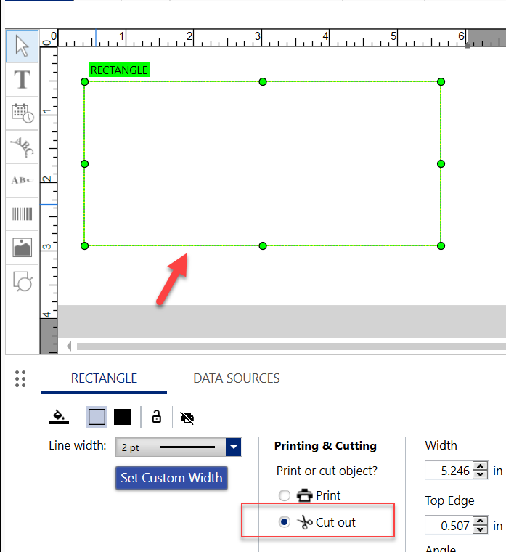Open the Line width dropdown
This screenshot has height=552, width=506.
tap(233, 447)
